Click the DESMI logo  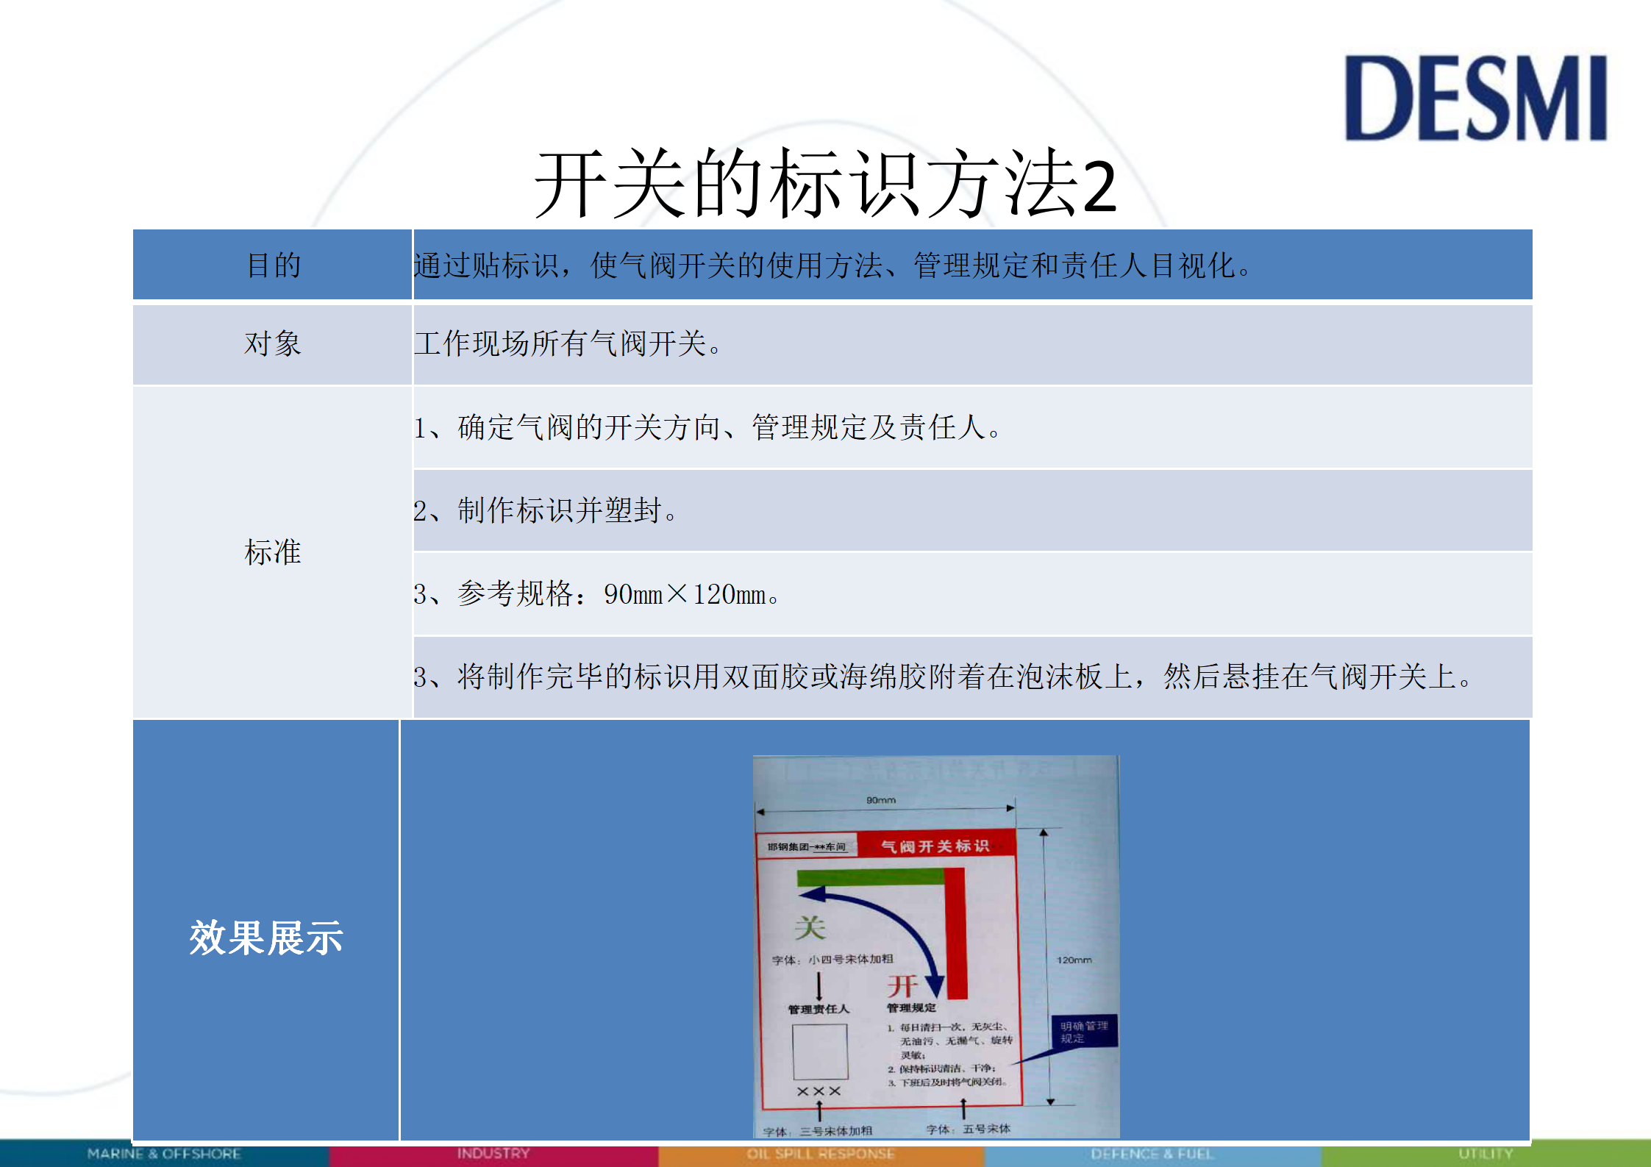click(x=1475, y=98)
